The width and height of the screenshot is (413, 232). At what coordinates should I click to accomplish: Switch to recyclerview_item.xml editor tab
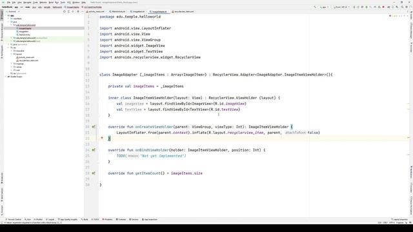click(183, 12)
